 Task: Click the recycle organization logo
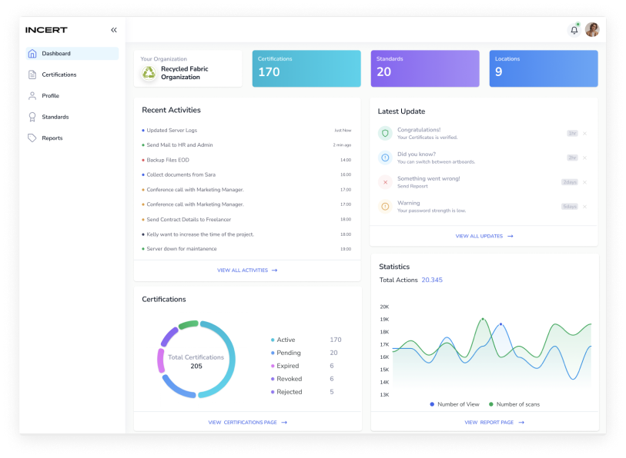coord(149,73)
